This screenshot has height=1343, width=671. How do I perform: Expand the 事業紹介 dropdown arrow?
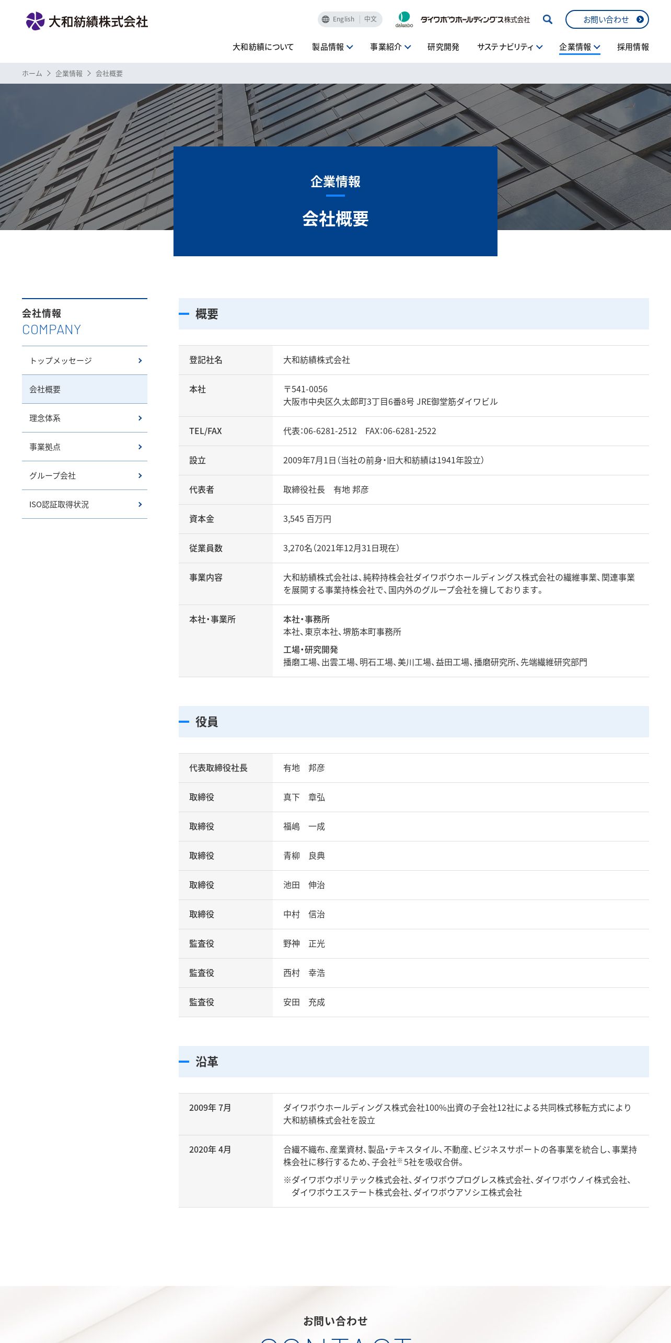[x=408, y=47]
